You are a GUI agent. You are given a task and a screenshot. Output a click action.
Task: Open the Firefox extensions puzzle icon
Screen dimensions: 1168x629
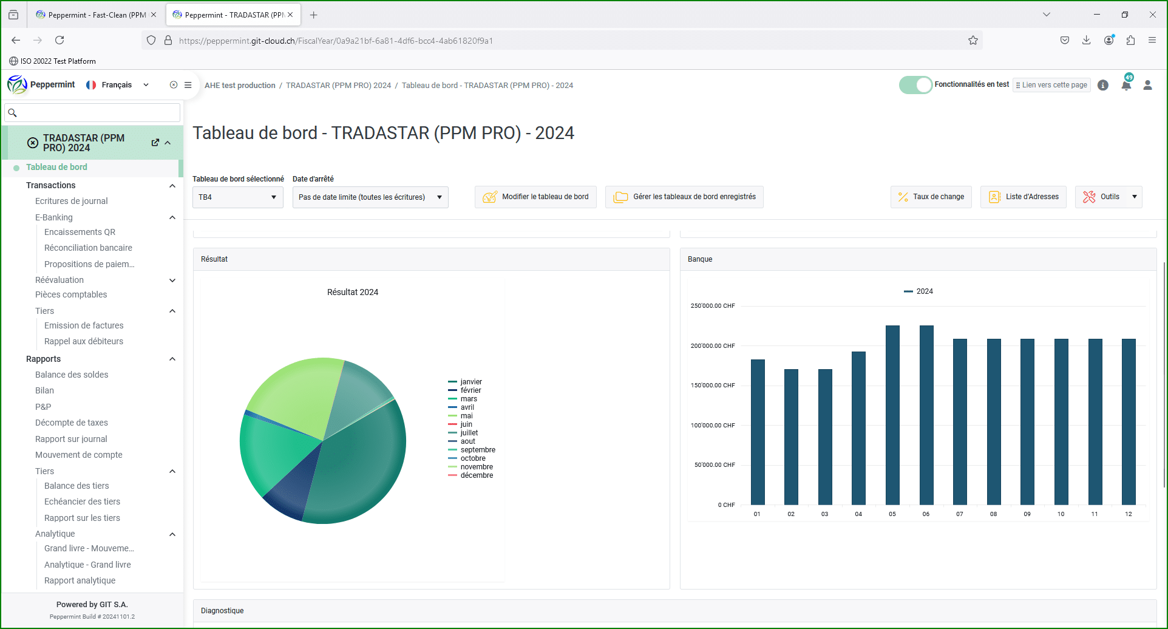point(1130,40)
